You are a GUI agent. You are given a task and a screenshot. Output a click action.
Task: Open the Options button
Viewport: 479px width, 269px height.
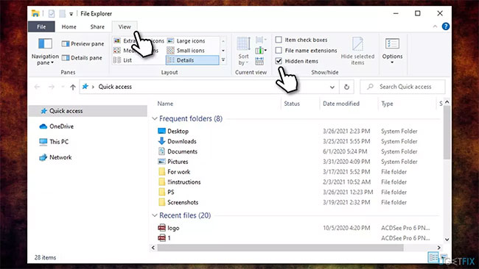tap(392, 51)
